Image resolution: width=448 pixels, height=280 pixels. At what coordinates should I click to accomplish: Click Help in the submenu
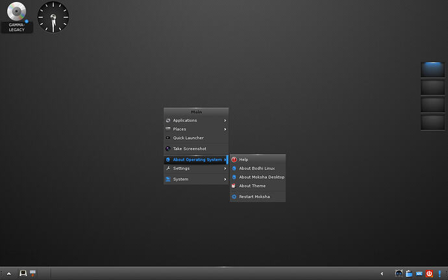click(x=258, y=160)
